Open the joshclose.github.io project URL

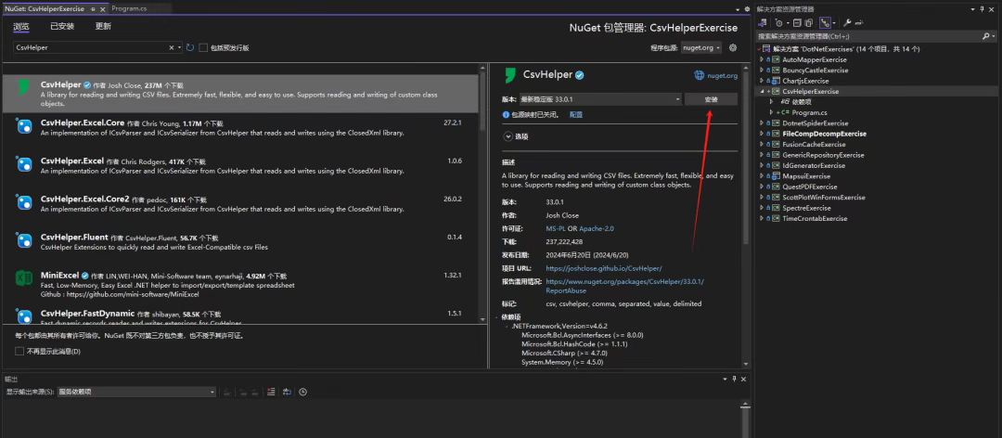click(604, 268)
